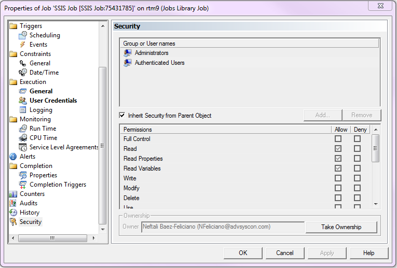
Task: Click the Completion folder icon
Action: point(13,166)
